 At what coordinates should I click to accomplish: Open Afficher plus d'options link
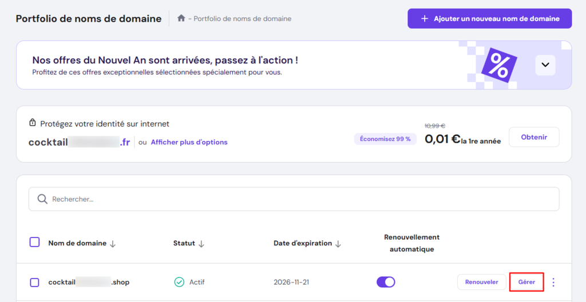pos(189,142)
